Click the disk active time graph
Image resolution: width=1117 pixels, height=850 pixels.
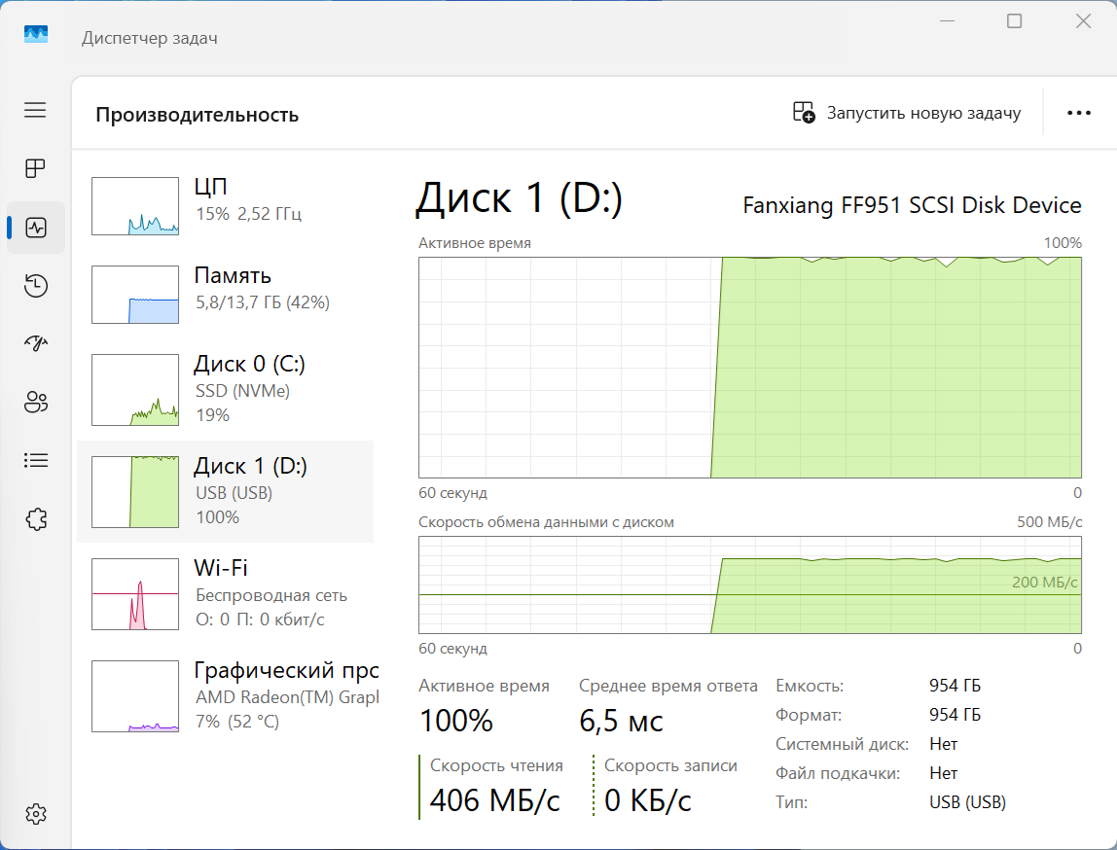click(x=749, y=367)
